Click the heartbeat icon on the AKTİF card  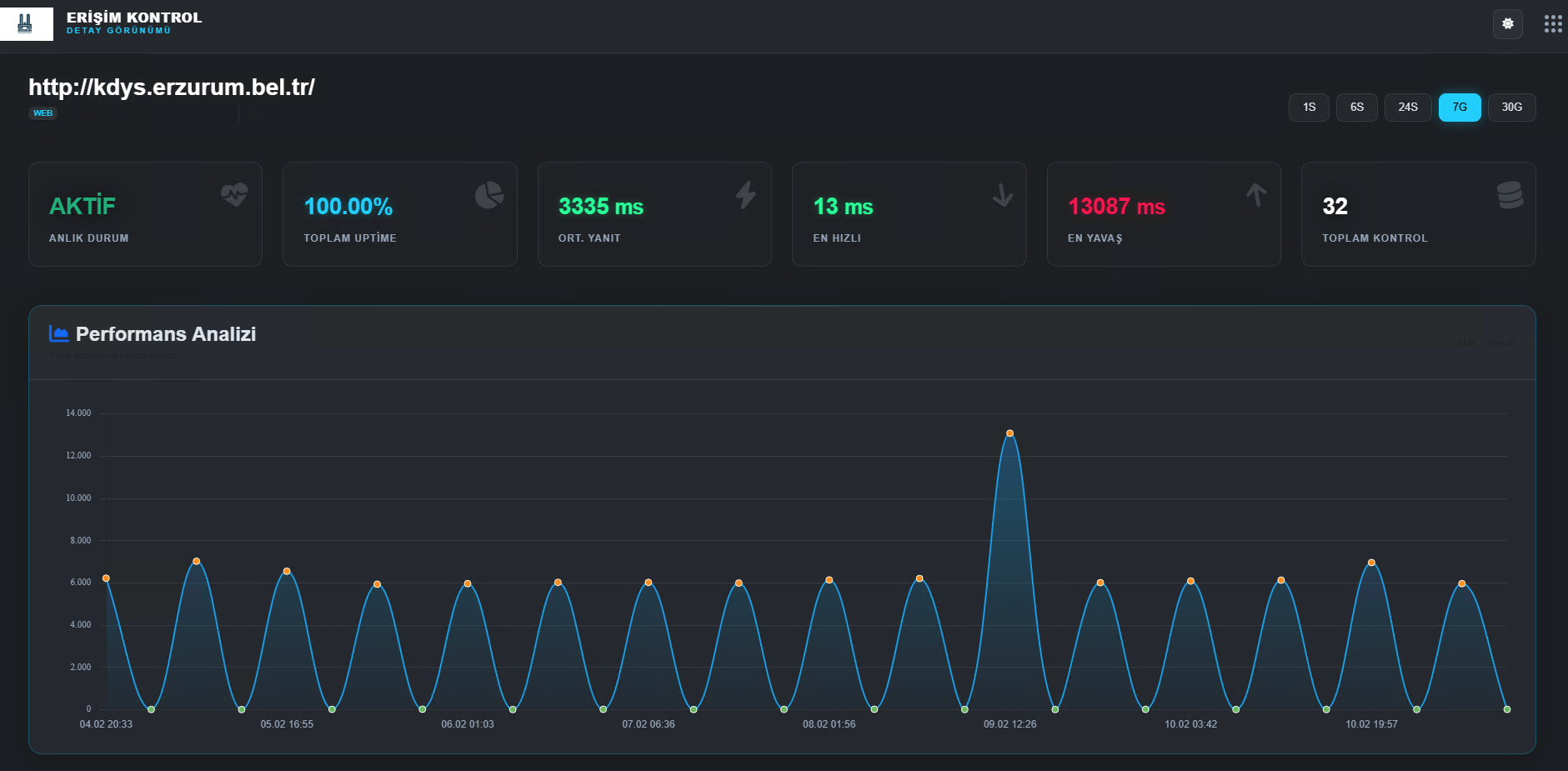pyautogui.click(x=234, y=195)
